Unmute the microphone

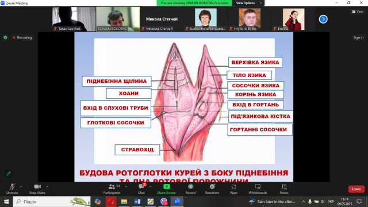12,189
